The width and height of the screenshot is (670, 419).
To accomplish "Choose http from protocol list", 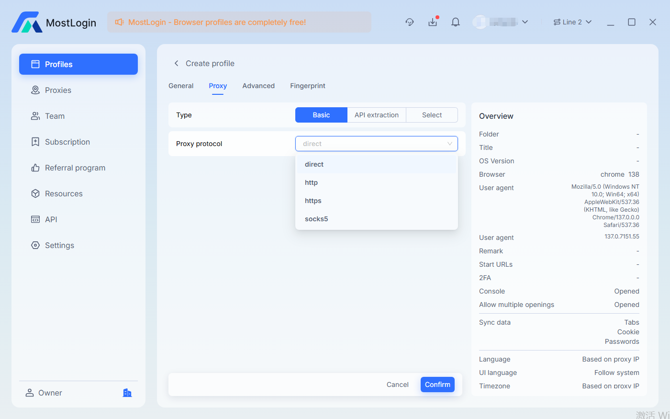I will (x=377, y=182).
